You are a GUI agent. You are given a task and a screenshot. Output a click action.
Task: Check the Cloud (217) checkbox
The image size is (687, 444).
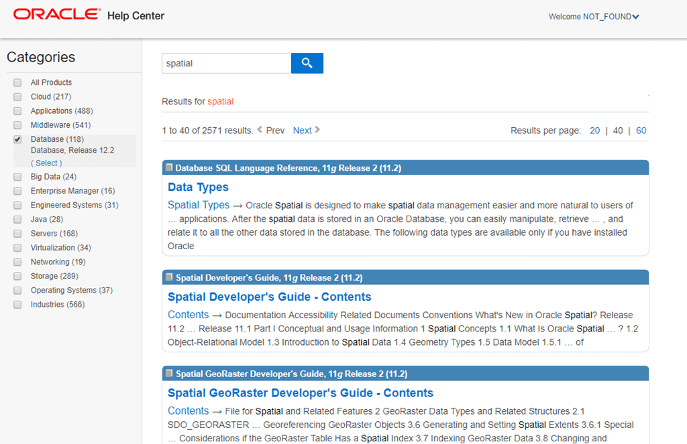coord(17,96)
